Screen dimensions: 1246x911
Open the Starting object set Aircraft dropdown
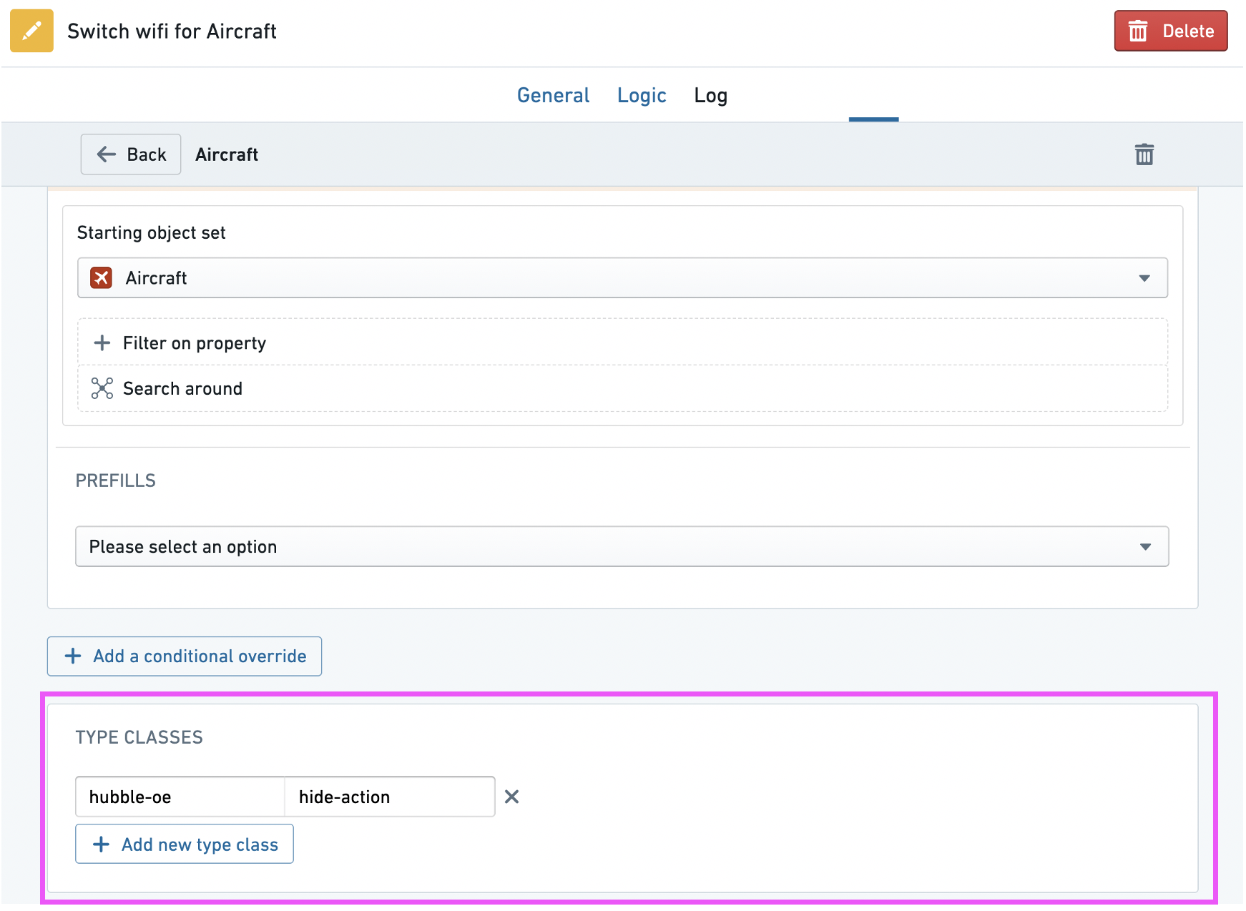click(622, 277)
